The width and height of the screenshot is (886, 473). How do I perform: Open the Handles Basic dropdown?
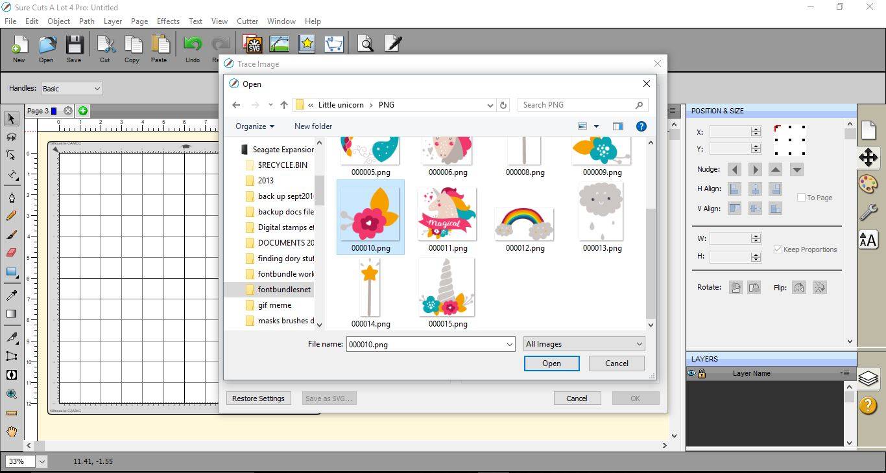[71, 89]
